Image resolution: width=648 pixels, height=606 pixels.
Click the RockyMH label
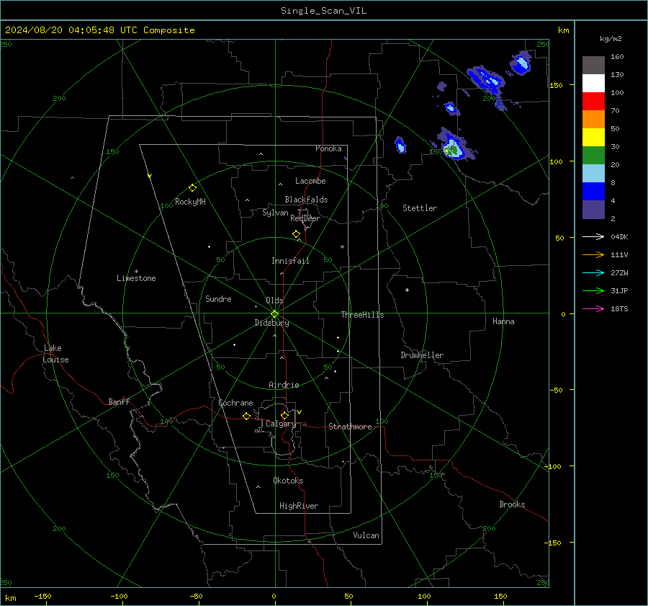(x=190, y=202)
